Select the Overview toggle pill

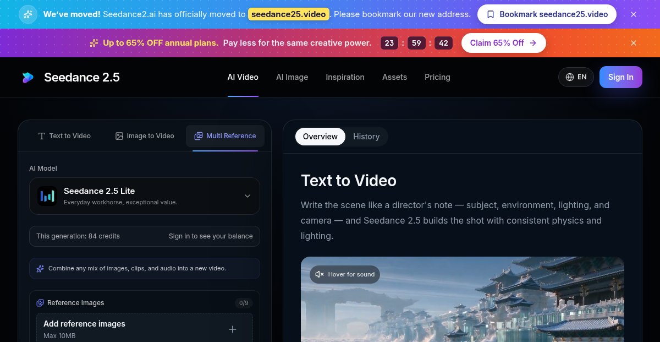pos(320,137)
